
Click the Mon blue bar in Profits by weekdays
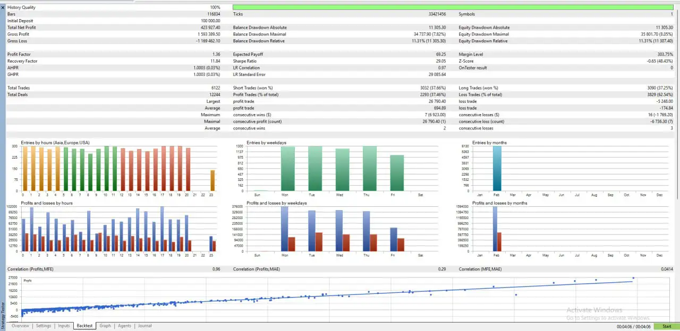pos(284,229)
